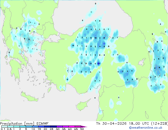Click the '40' legend scale label
168x130 pixels.
pos(70,129)
